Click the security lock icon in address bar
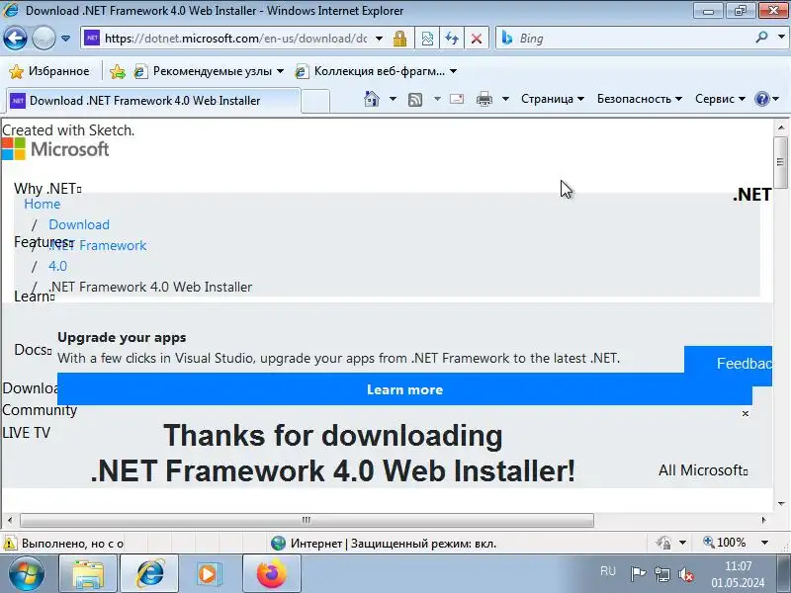This screenshot has height=593, width=791. (400, 39)
